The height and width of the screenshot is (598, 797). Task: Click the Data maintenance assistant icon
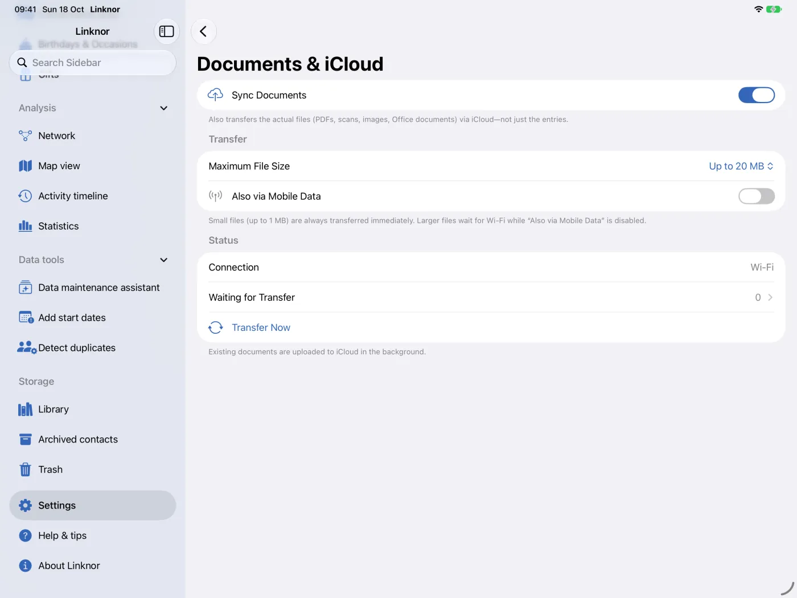click(25, 288)
